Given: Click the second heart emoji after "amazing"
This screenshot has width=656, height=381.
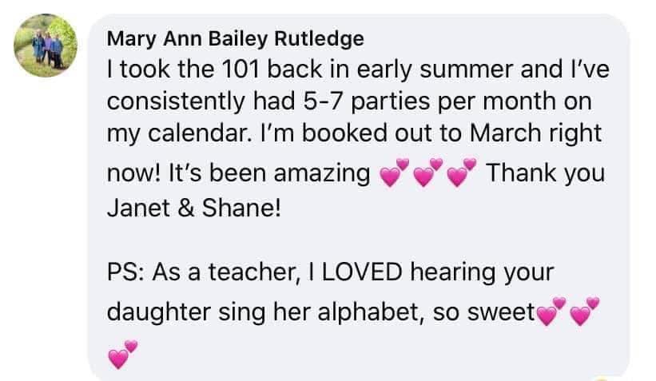Looking at the screenshot, I should 427,173.
